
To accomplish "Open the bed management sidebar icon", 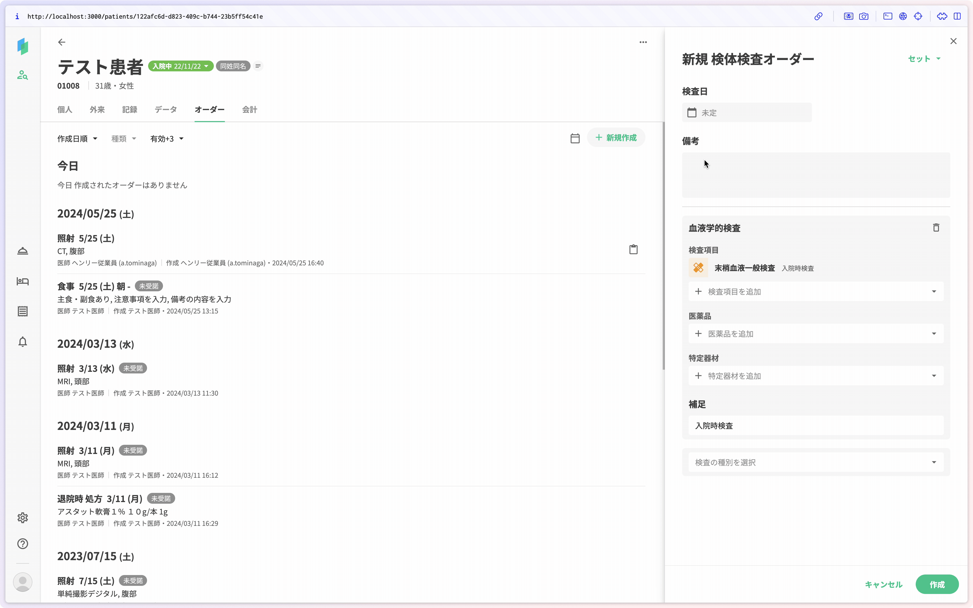I will [22, 281].
